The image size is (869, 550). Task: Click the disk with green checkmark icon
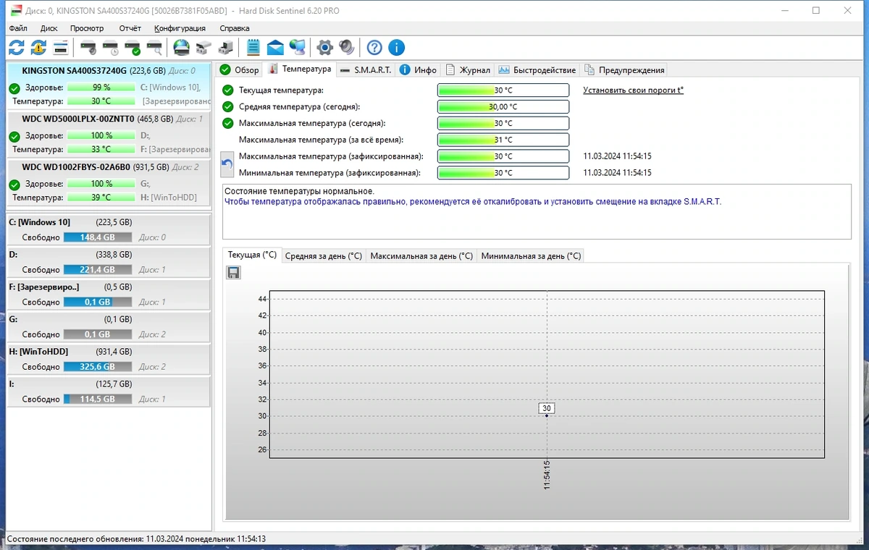[133, 48]
